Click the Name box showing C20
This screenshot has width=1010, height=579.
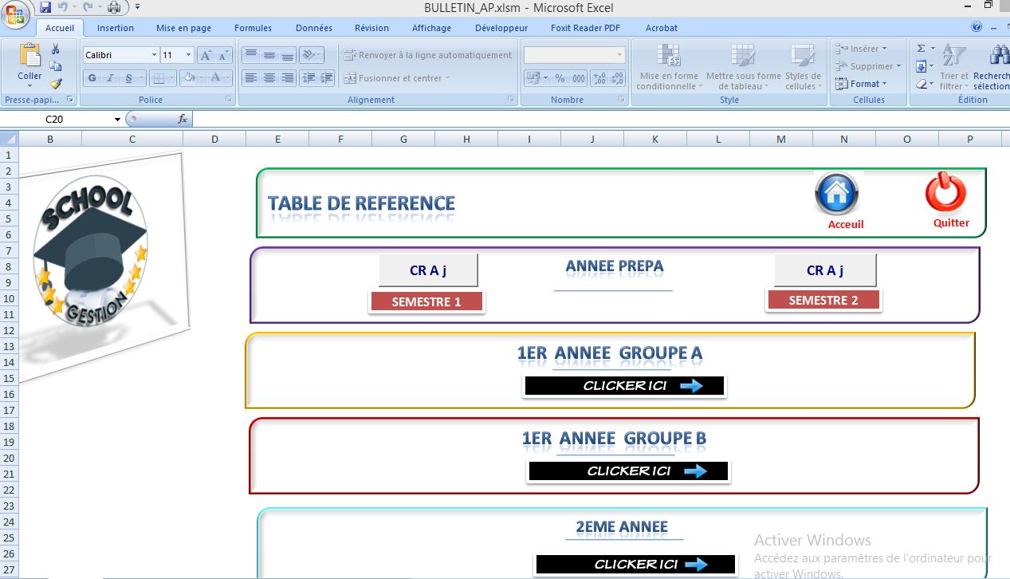[x=54, y=117]
